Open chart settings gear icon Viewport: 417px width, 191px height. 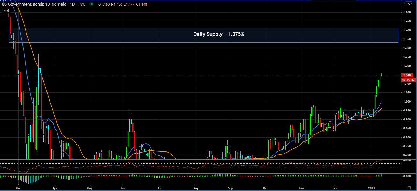click(409, 188)
